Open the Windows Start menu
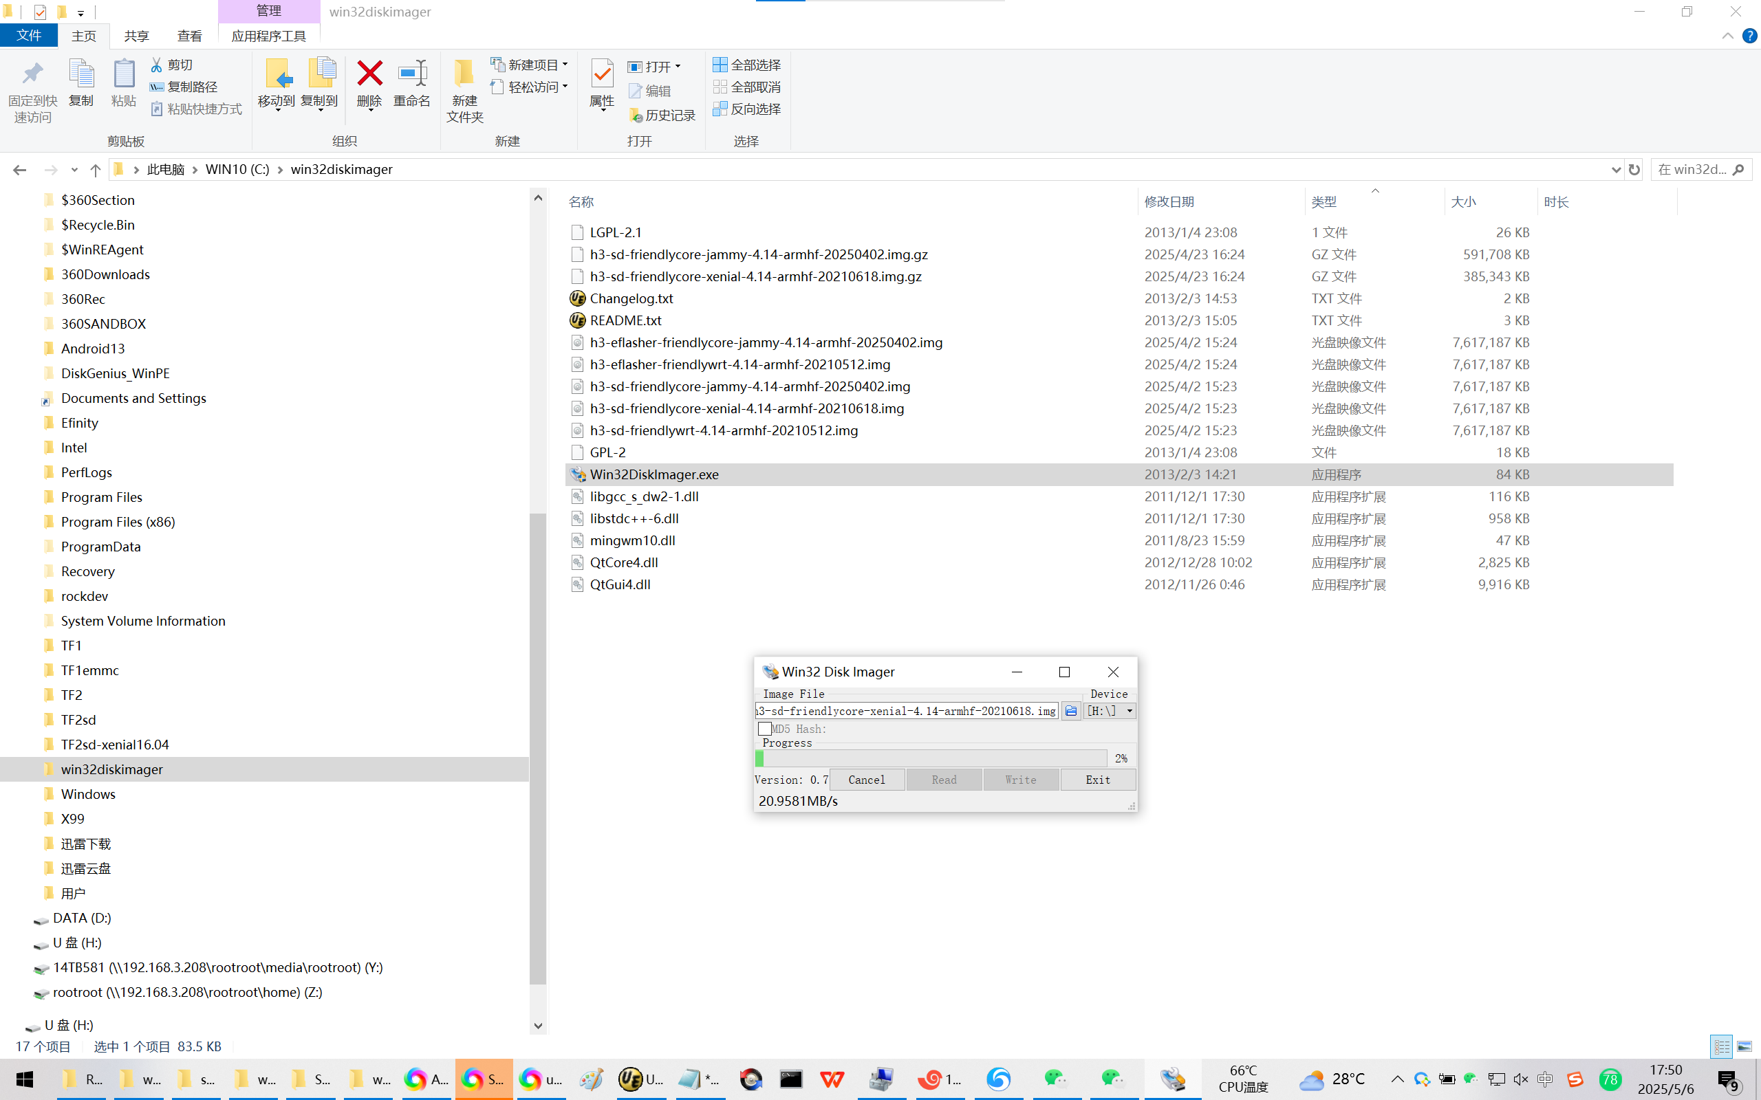Viewport: 1761px width, 1100px height. click(x=25, y=1079)
